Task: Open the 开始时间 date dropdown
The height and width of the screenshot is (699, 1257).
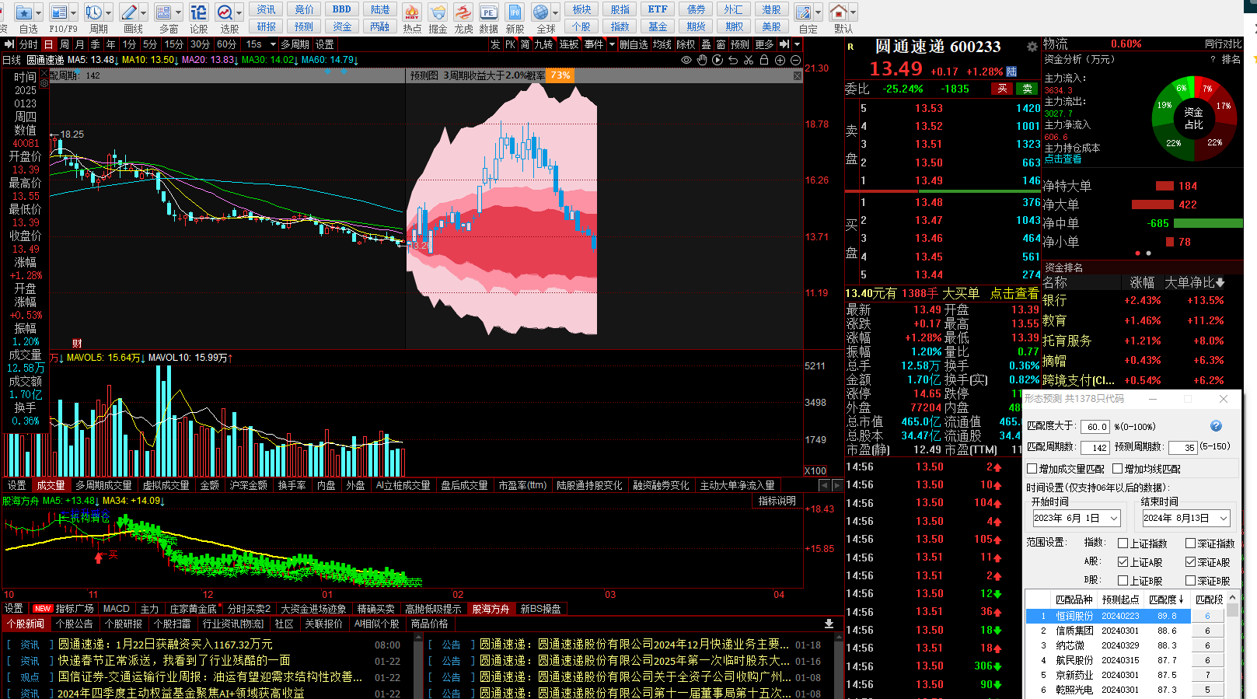Action: [x=1114, y=519]
